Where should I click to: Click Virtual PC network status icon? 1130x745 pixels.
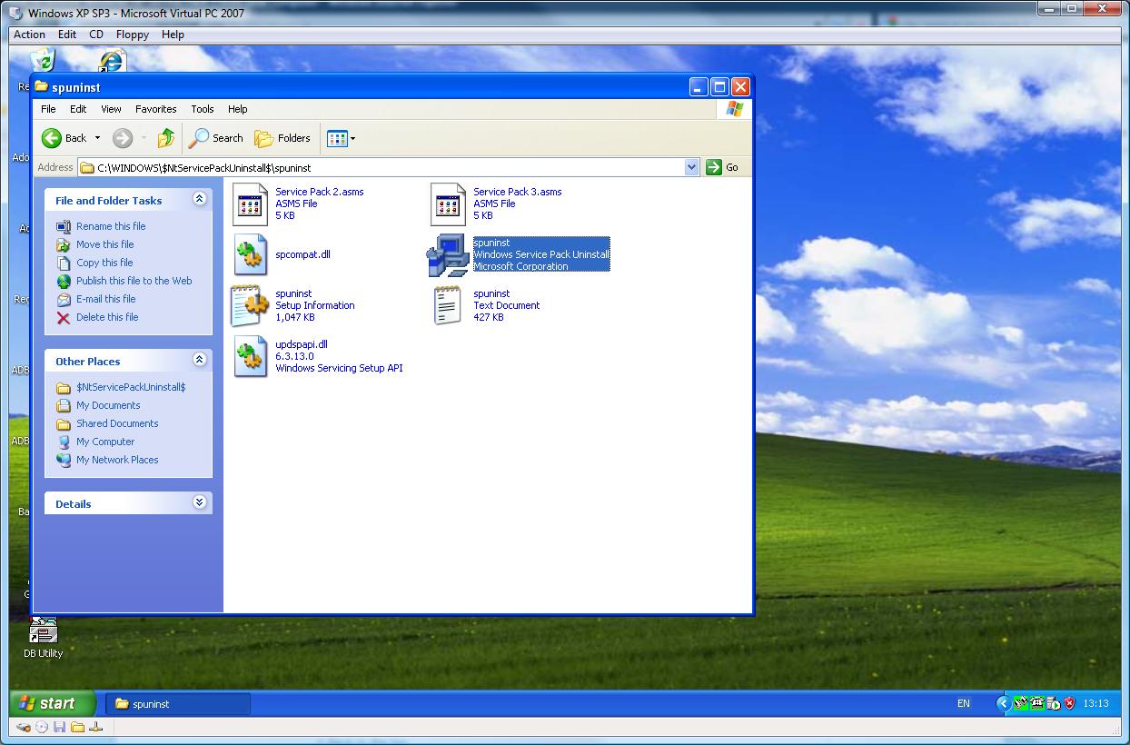[96, 727]
